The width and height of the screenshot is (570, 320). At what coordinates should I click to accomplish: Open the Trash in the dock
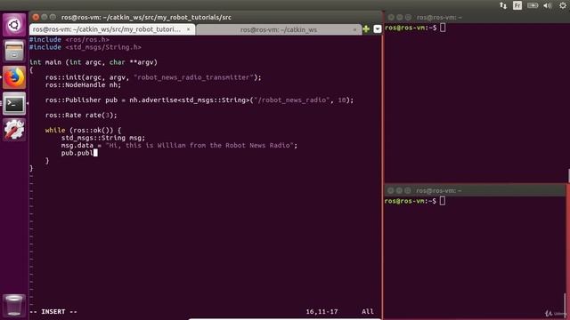(x=14, y=305)
